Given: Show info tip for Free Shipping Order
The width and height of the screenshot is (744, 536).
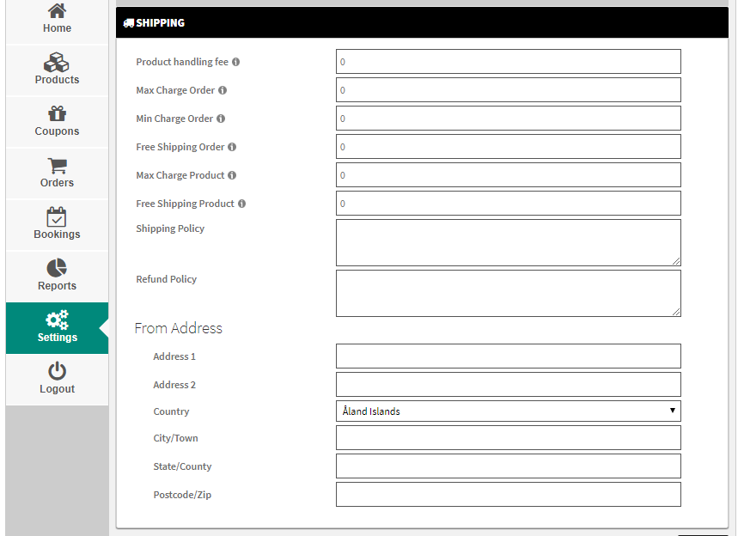Looking at the screenshot, I should tap(232, 147).
